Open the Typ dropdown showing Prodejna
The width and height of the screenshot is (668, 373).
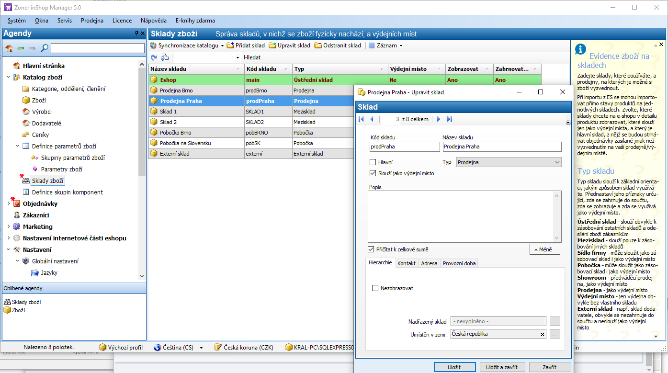pos(508,162)
